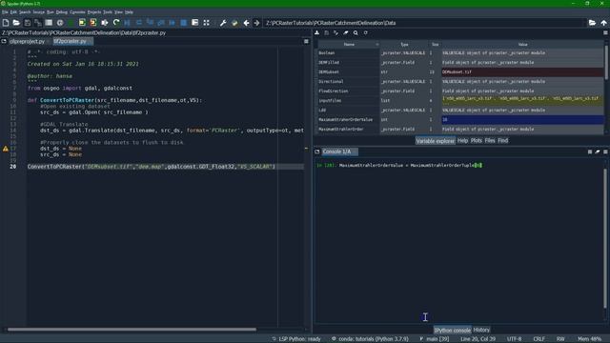The height and width of the screenshot is (343, 610).
Task: Switch to the Plots tab
Action: [477, 141]
